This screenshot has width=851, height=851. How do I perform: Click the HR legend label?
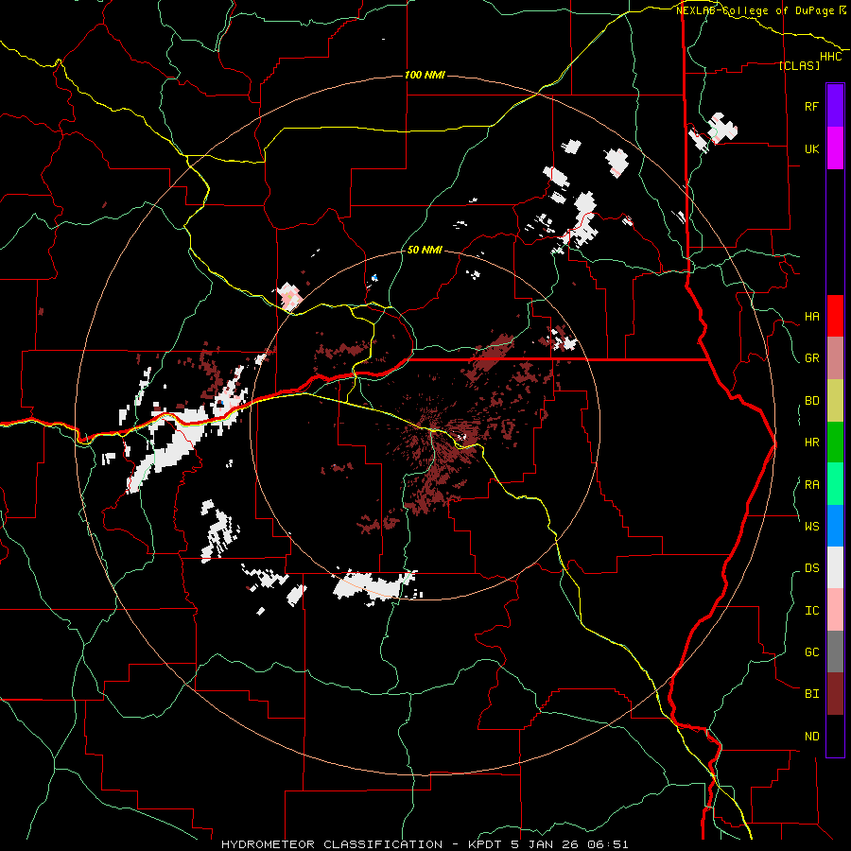pyautogui.click(x=812, y=443)
